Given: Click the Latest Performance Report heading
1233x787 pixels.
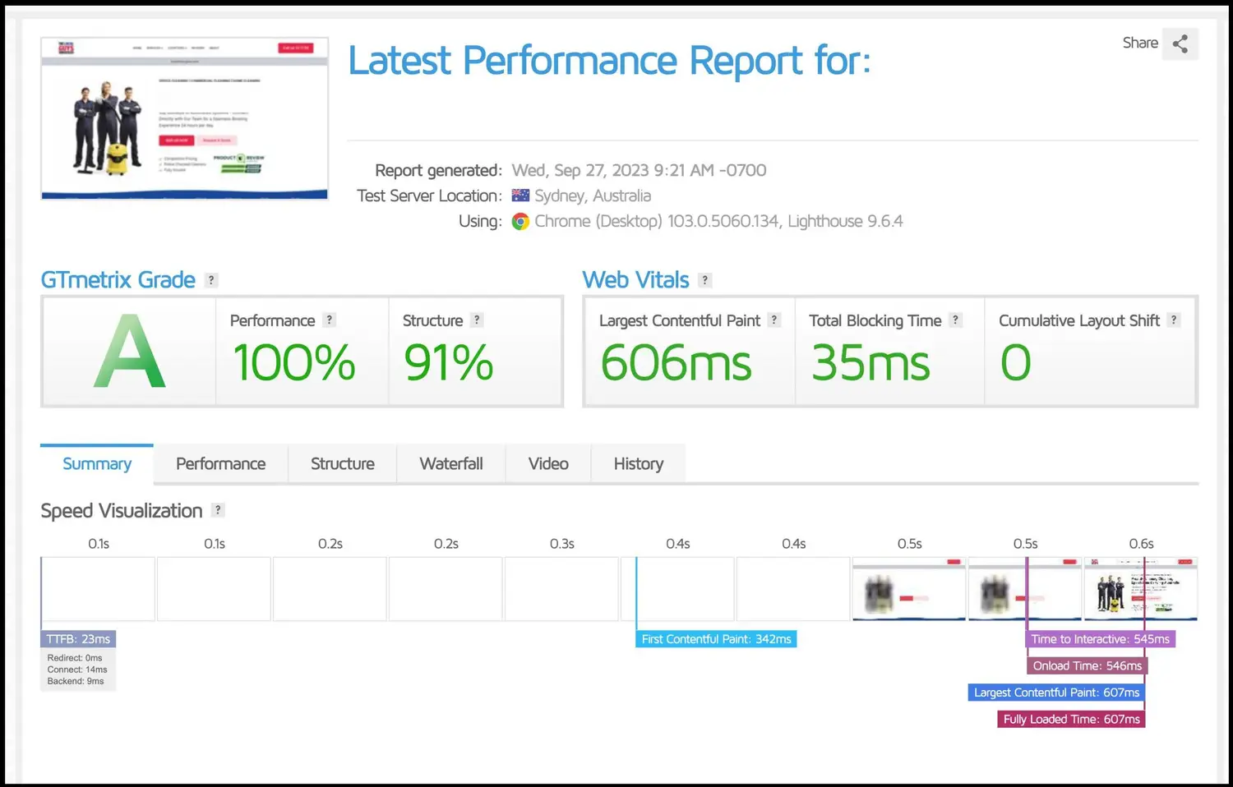Looking at the screenshot, I should [610, 60].
